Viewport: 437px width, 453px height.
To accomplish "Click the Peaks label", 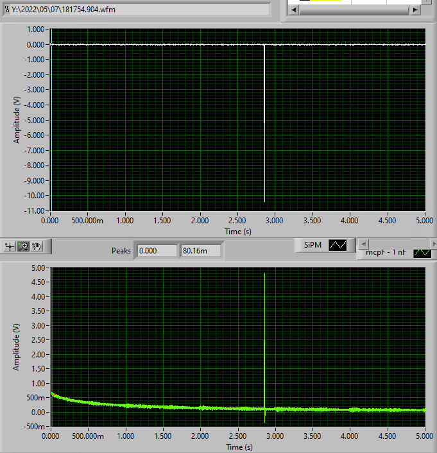I will click(121, 250).
